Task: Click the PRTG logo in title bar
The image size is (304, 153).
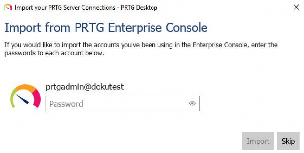Action: point(8,8)
